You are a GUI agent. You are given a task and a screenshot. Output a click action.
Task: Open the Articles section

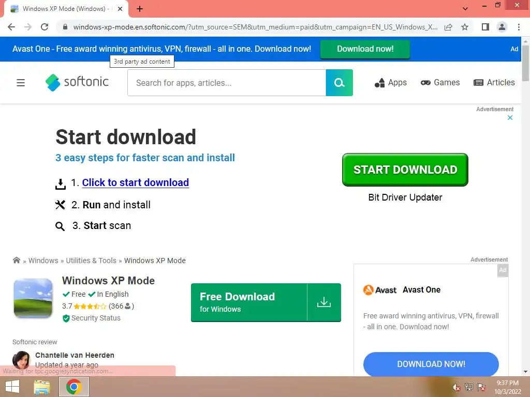(x=494, y=83)
